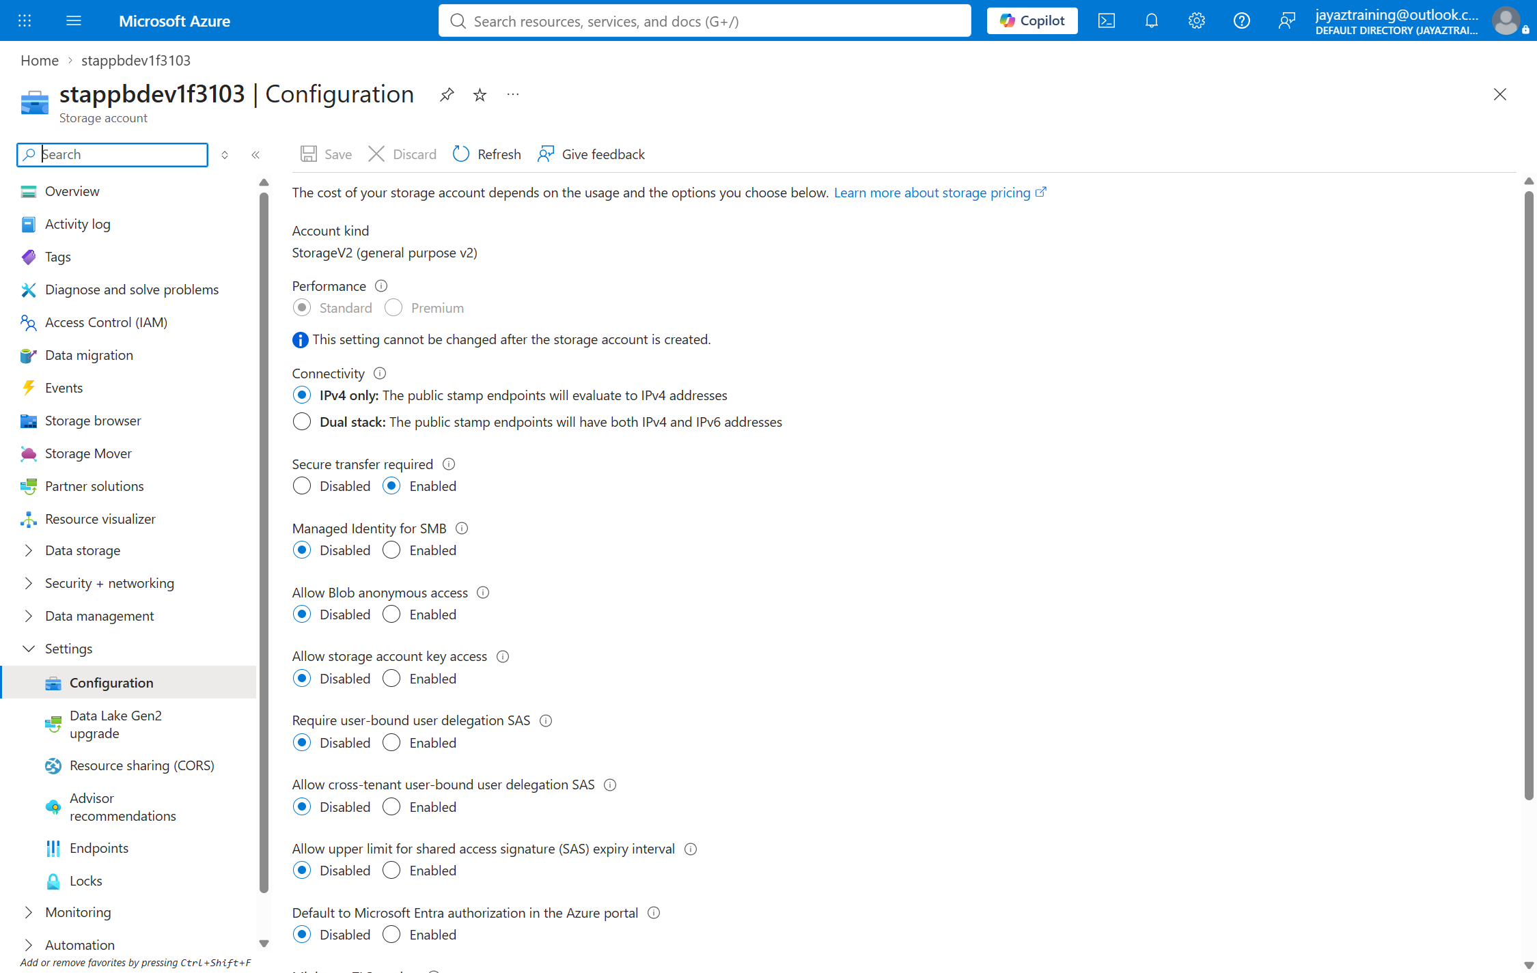Screen dimensions: 1537x973
Task: Focus the global search resources field
Action: (705, 20)
